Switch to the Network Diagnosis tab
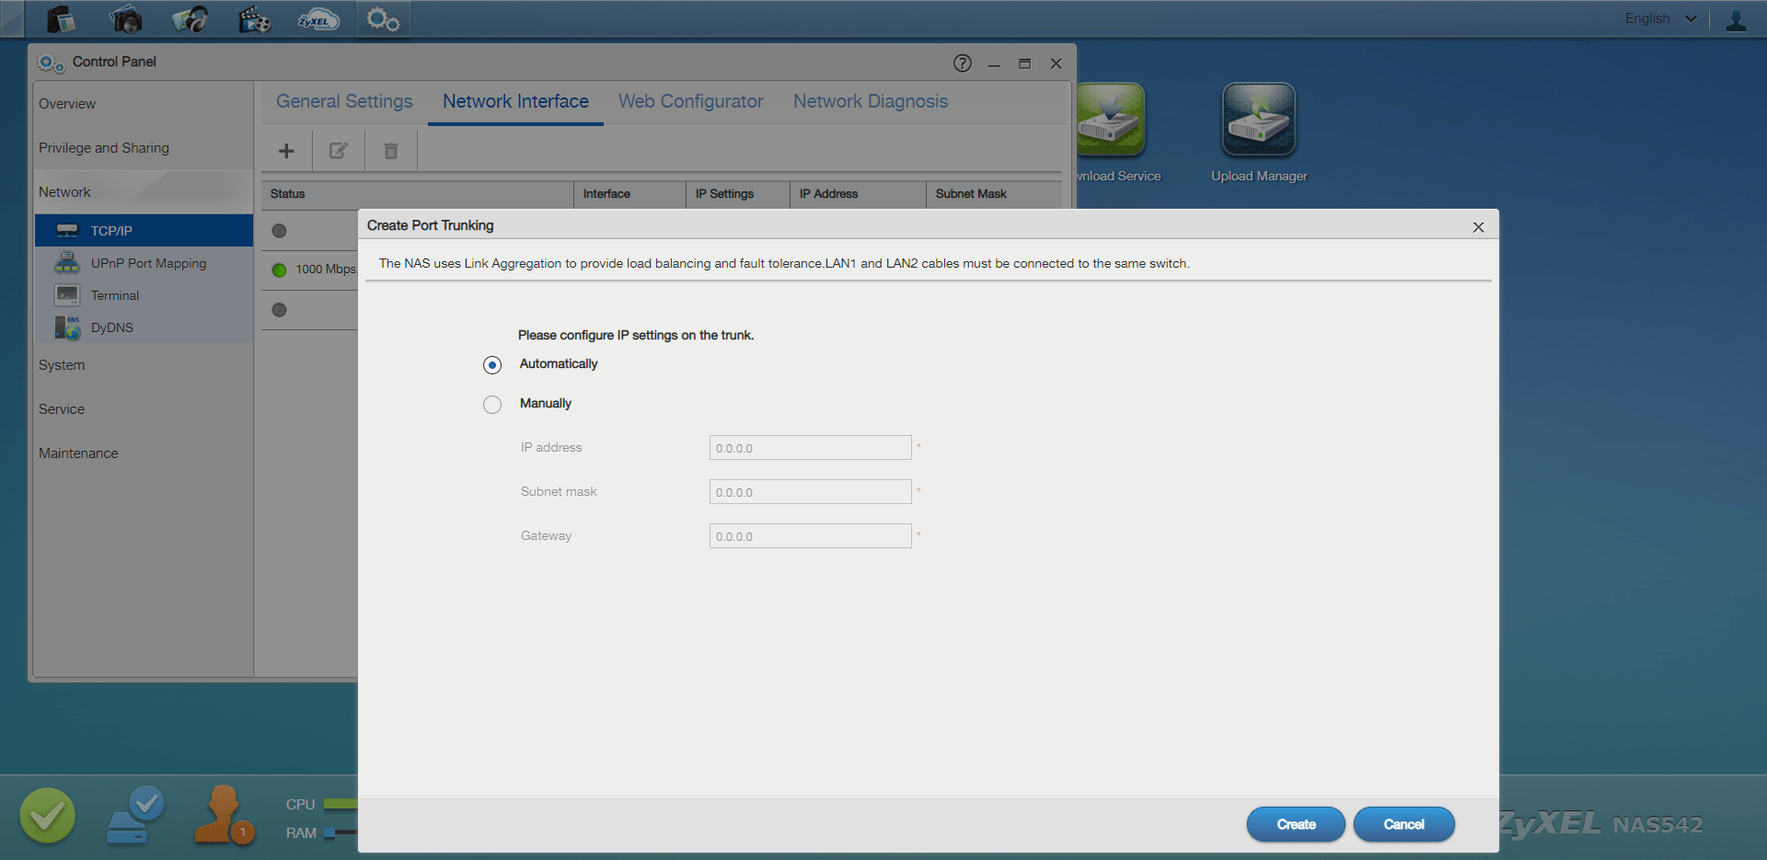 [x=870, y=101]
